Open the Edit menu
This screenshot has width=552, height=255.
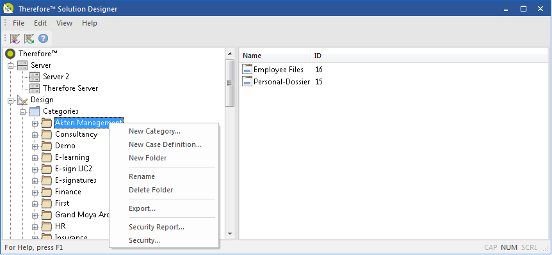click(40, 23)
